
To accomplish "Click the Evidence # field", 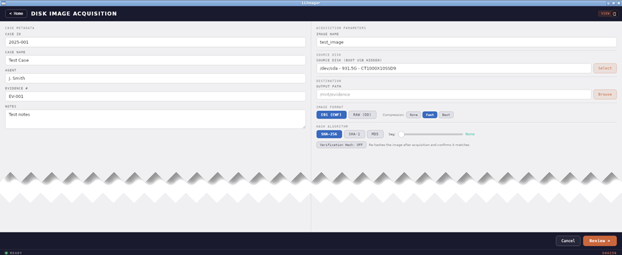I will click(x=155, y=96).
